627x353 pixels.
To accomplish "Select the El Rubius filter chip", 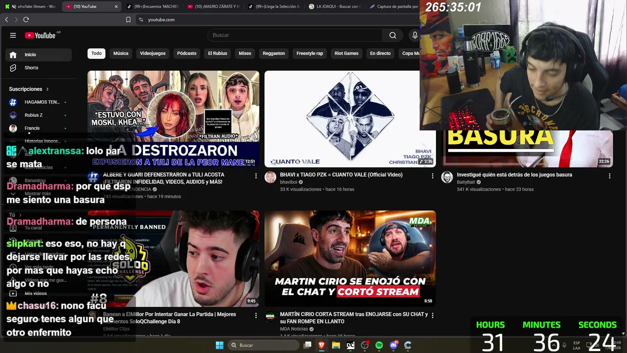I will (x=217, y=53).
